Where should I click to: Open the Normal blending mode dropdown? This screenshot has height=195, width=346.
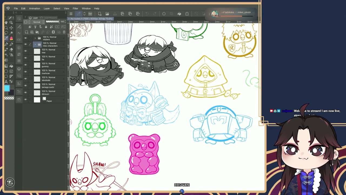click(38, 22)
